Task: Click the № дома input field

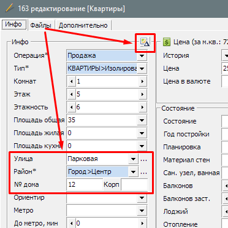Action: pos(85,185)
